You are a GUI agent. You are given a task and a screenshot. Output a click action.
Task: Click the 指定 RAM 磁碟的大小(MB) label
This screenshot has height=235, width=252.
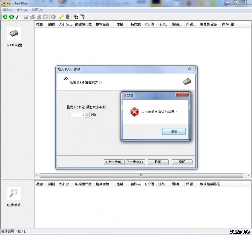click(x=87, y=107)
